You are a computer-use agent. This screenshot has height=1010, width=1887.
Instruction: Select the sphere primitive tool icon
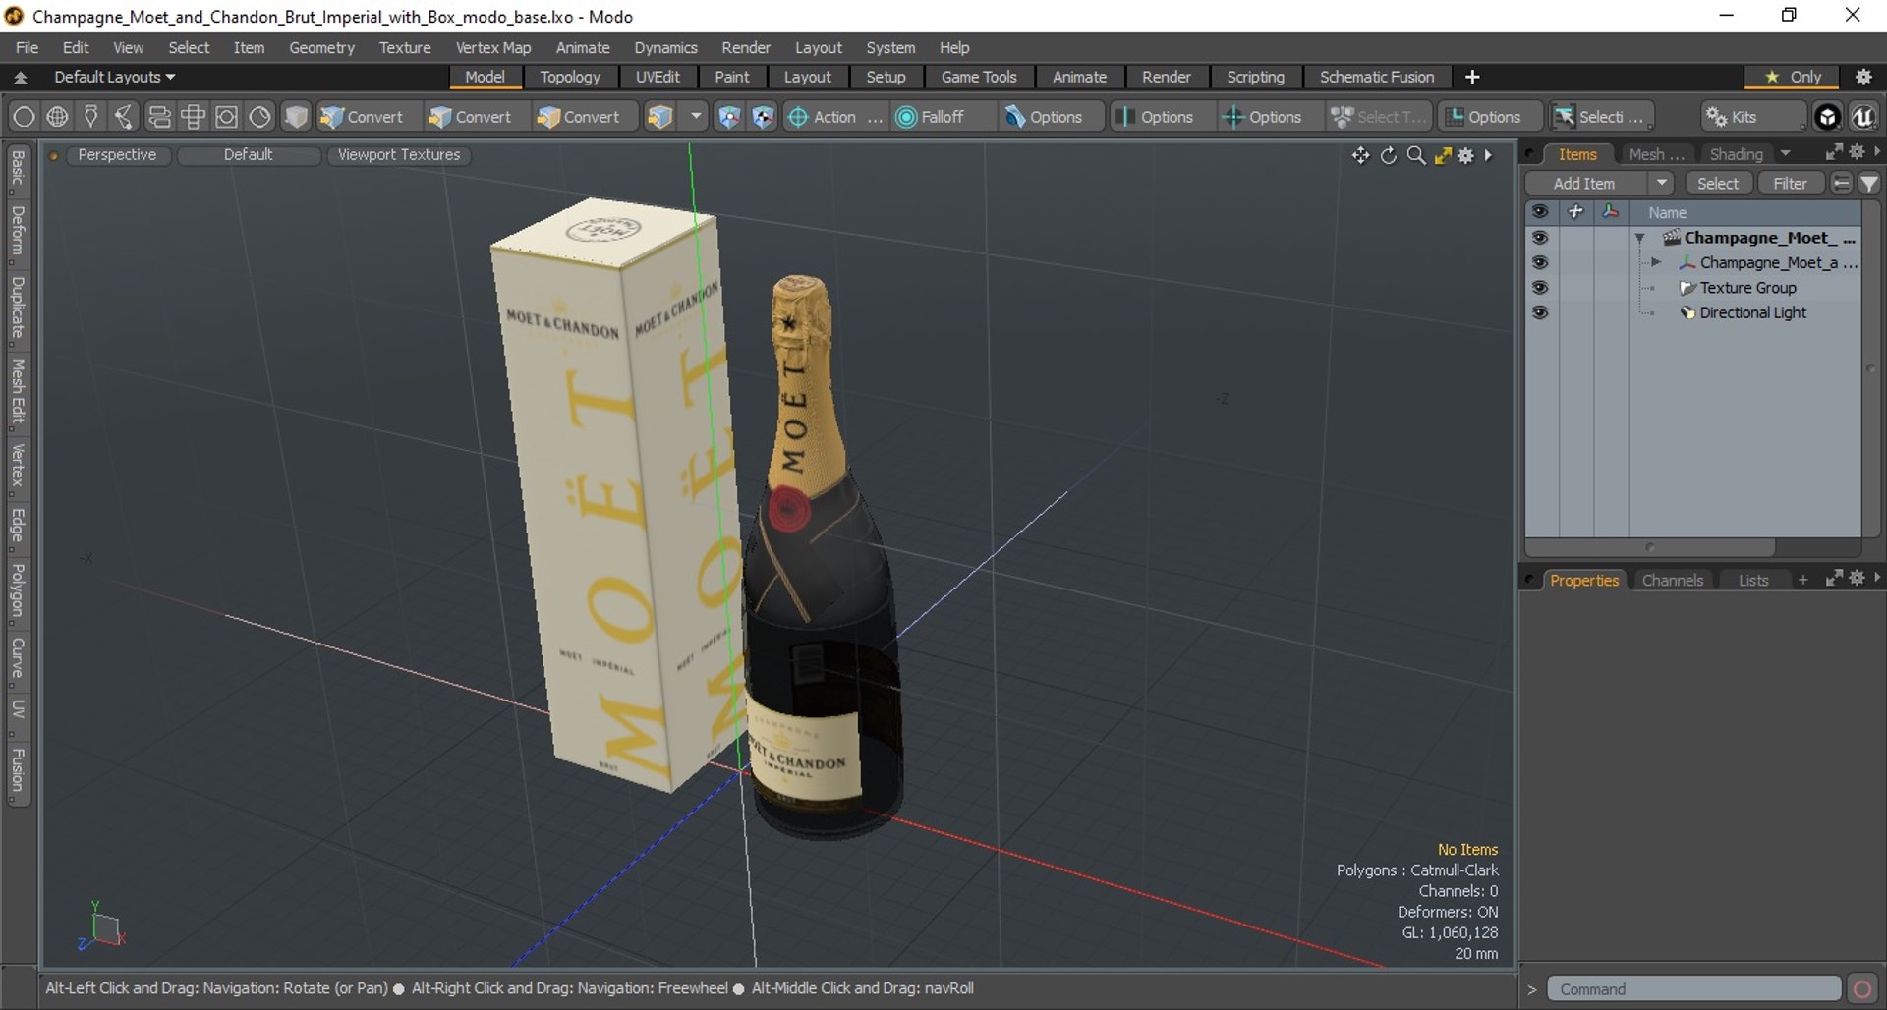(24, 117)
